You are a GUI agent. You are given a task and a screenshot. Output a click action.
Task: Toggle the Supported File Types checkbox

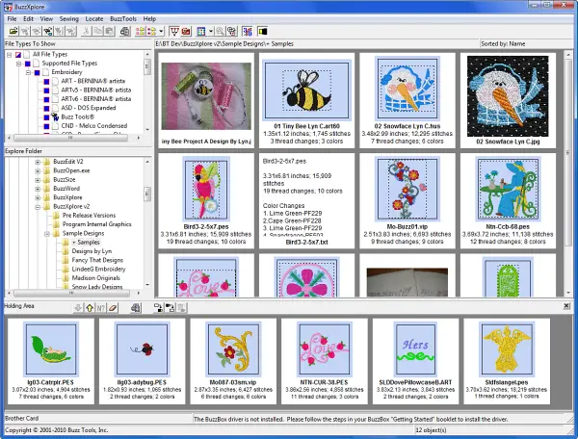[x=28, y=64]
